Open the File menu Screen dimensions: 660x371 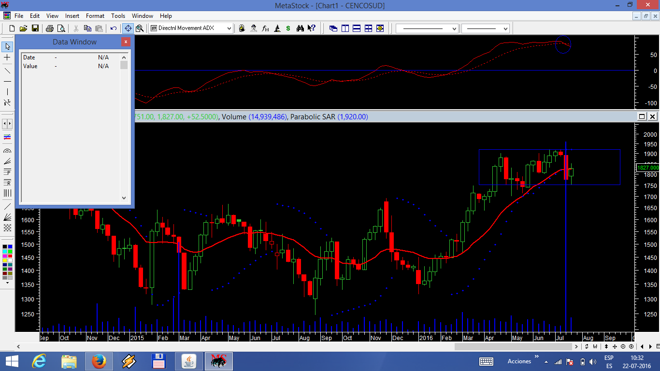click(x=19, y=16)
